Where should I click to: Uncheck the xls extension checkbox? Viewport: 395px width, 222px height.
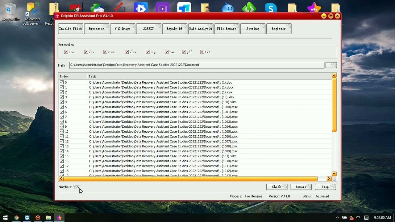(x=86, y=52)
